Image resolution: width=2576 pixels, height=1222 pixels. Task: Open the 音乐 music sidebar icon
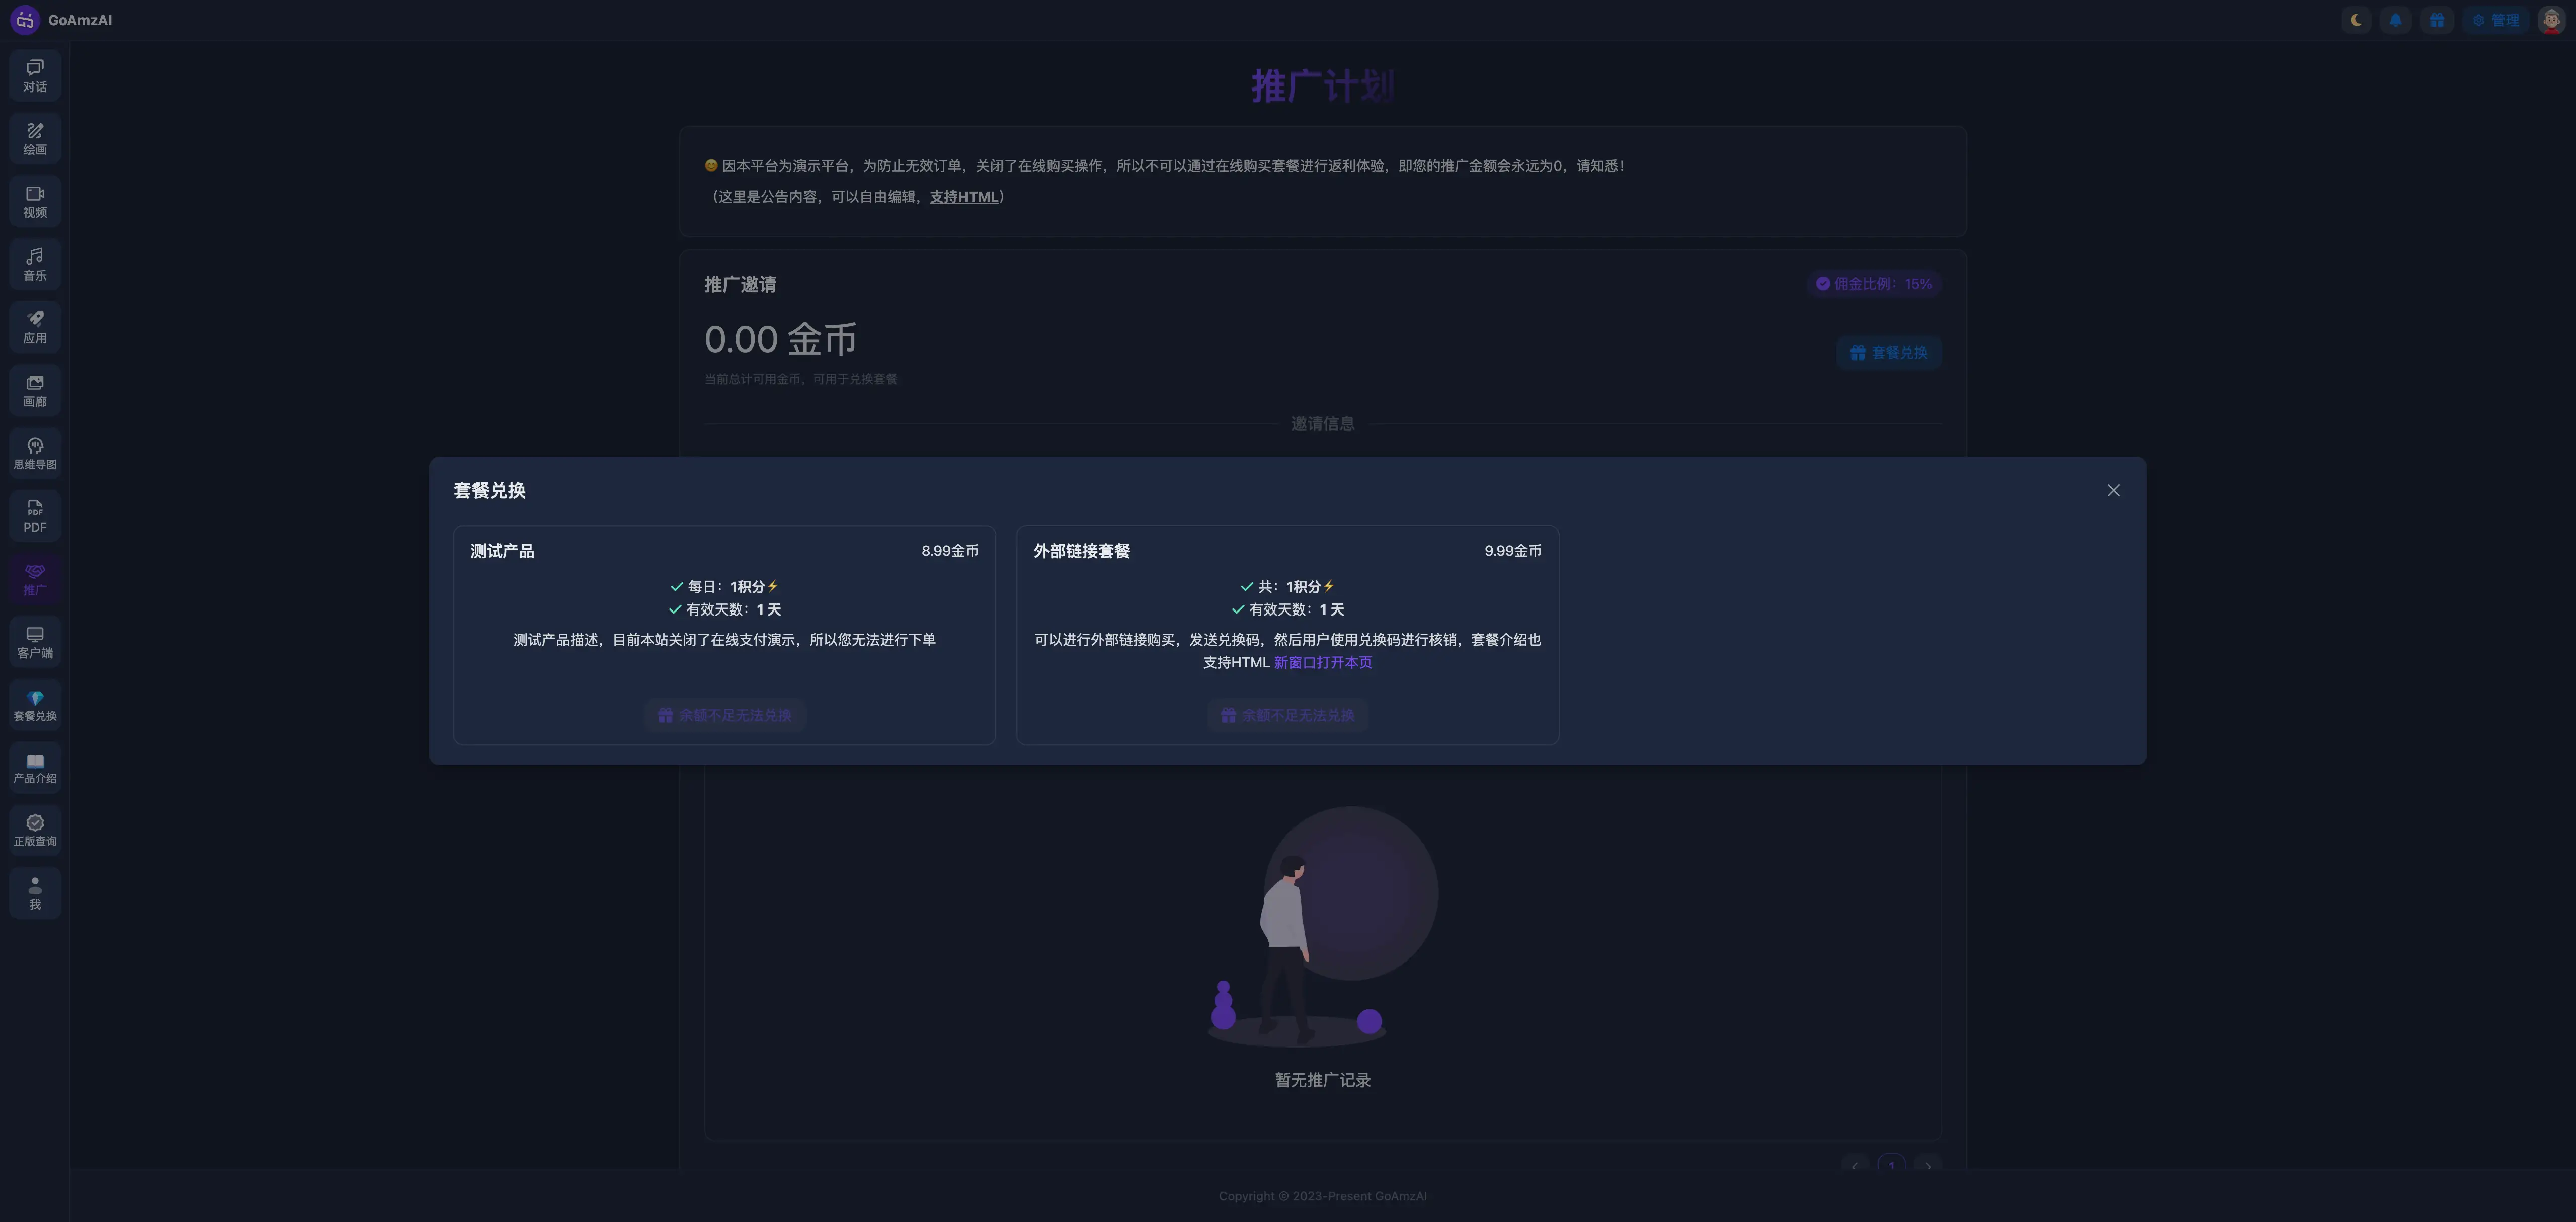pyautogui.click(x=35, y=265)
